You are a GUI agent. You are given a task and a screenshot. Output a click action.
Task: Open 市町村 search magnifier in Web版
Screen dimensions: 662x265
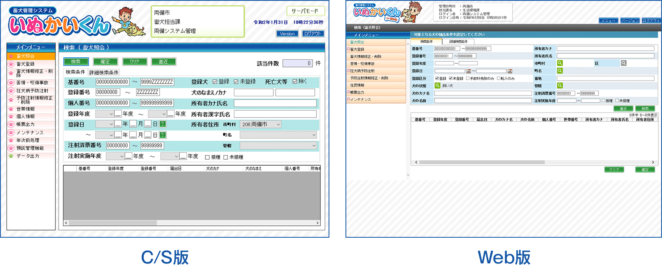tap(560, 63)
